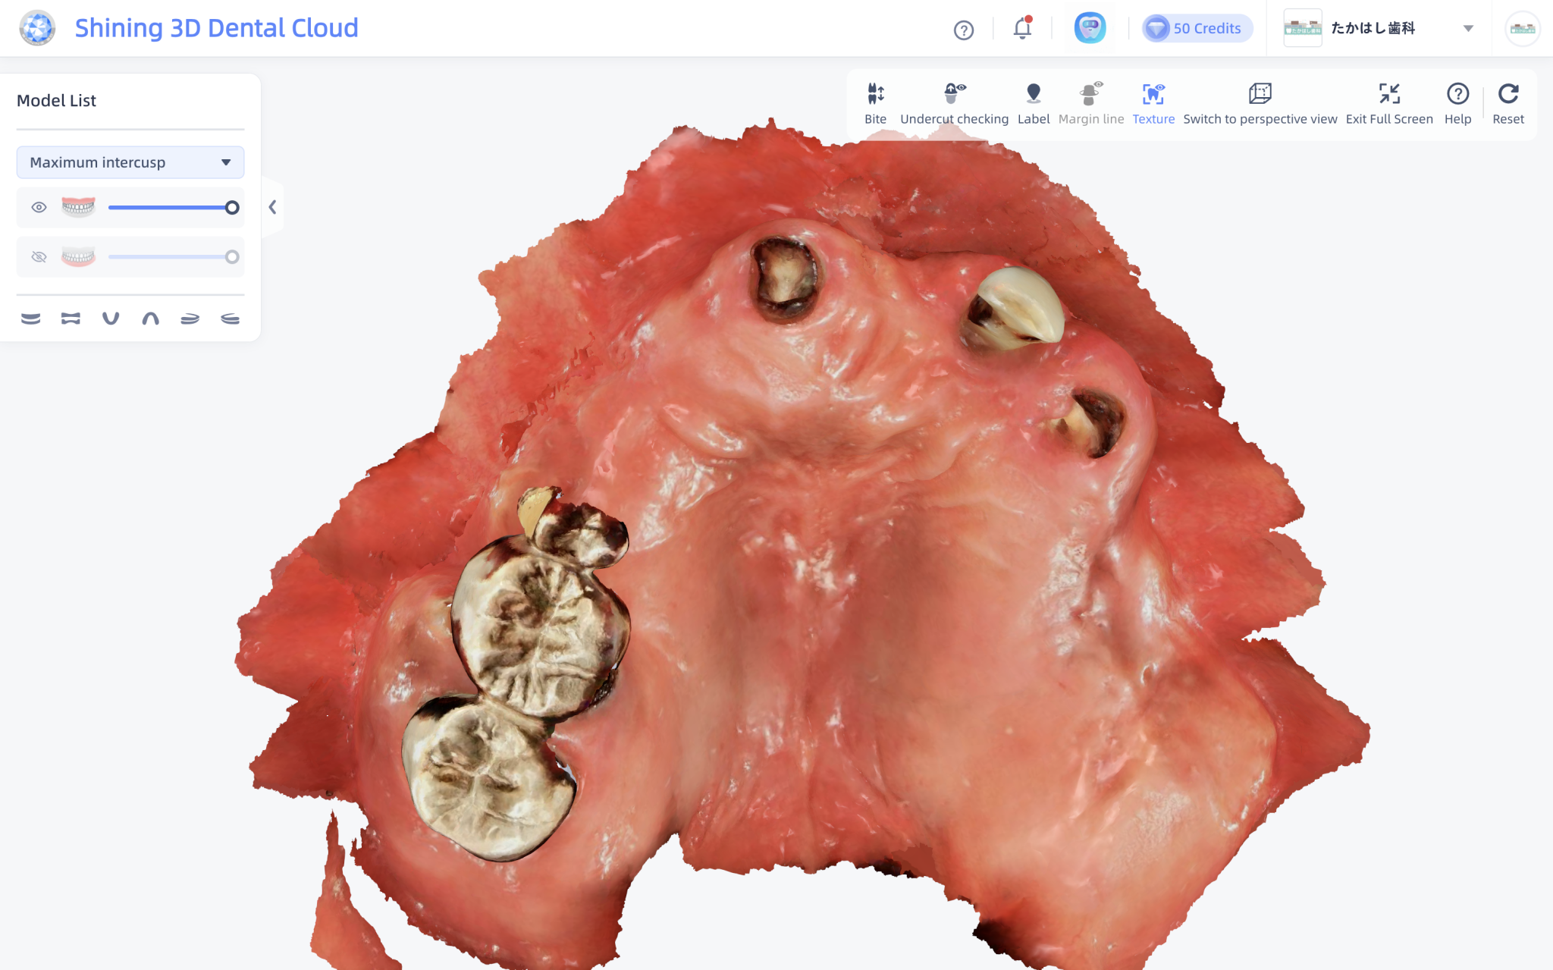Hide the upper jaw model
The height and width of the screenshot is (970, 1553).
(x=39, y=207)
